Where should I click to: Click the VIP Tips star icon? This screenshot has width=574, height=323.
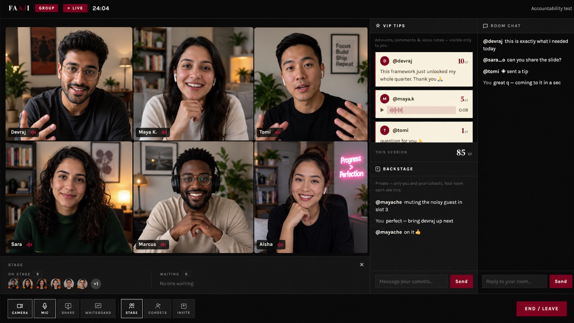(x=378, y=26)
